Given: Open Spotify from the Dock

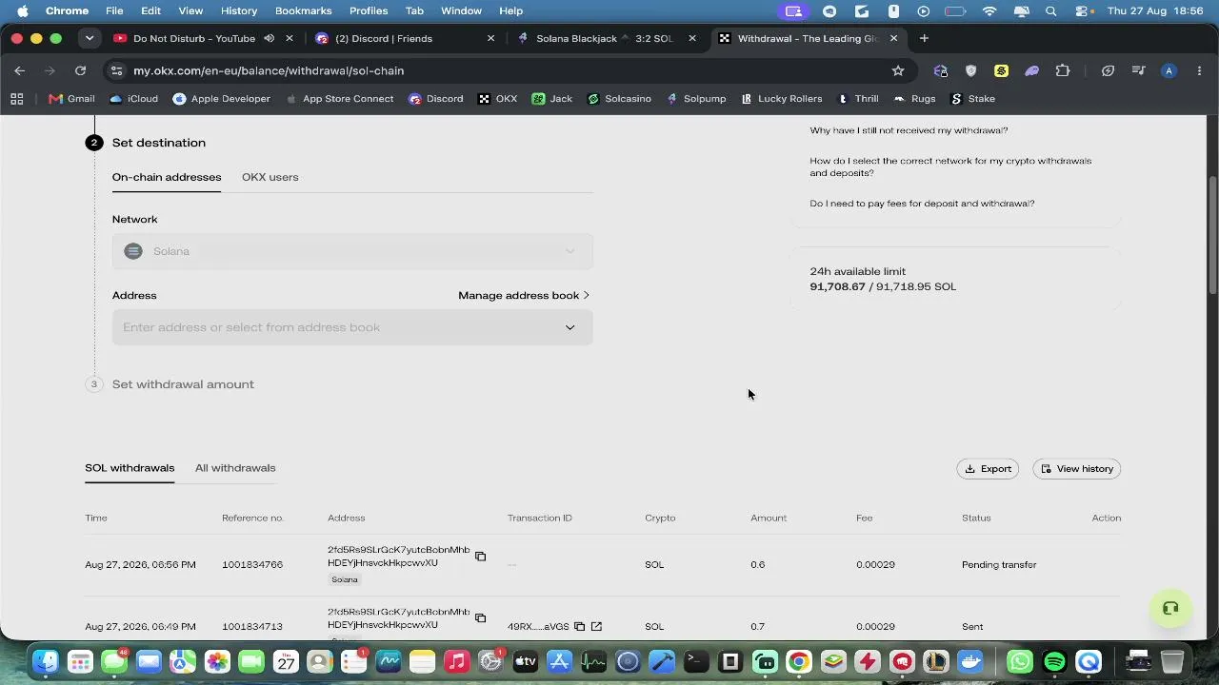Looking at the screenshot, I should tap(1054, 661).
